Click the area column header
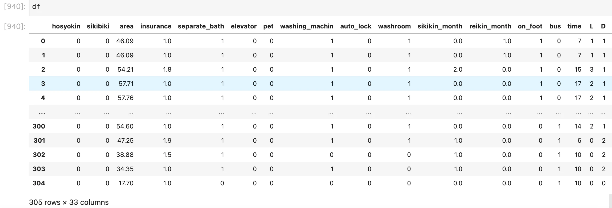This screenshot has height=208, width=612. tap(126, 26)
